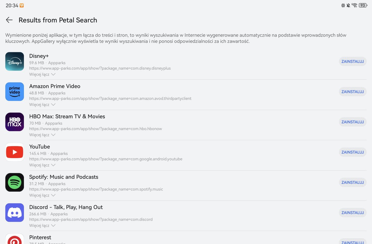Open the Disney+ app icon
The width and height of the screenshot is (372, 244).
coord(15,62)
